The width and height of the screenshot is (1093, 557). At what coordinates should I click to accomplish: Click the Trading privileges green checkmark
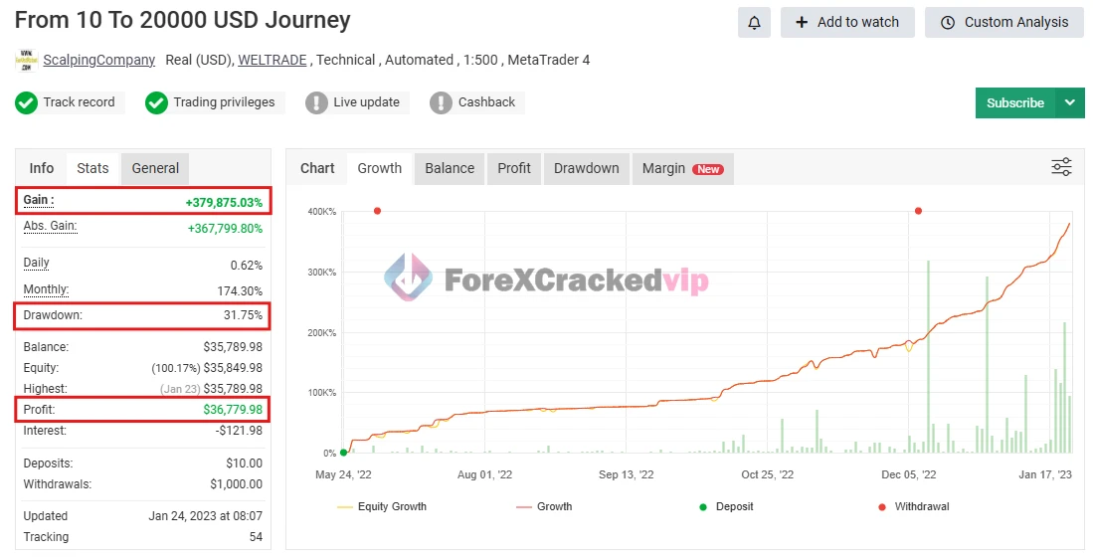(156, 102)
